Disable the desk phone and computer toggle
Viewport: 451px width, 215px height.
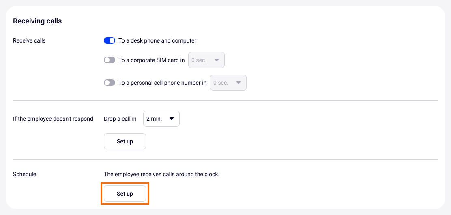pyautogui.click(x=110, y=40)
